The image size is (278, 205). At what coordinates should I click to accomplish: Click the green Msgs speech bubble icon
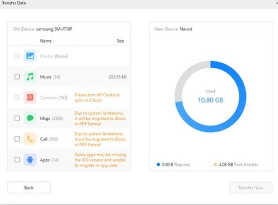[30, 118]
